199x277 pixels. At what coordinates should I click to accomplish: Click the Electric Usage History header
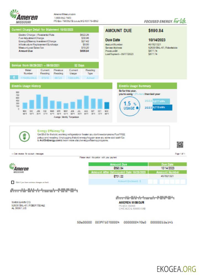click(61, 86)
